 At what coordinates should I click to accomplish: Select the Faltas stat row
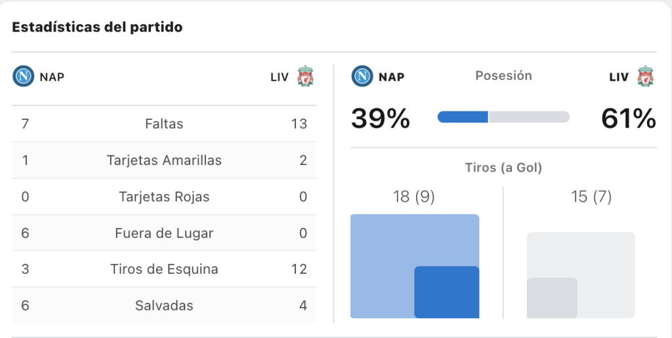[x=164, y=124]
